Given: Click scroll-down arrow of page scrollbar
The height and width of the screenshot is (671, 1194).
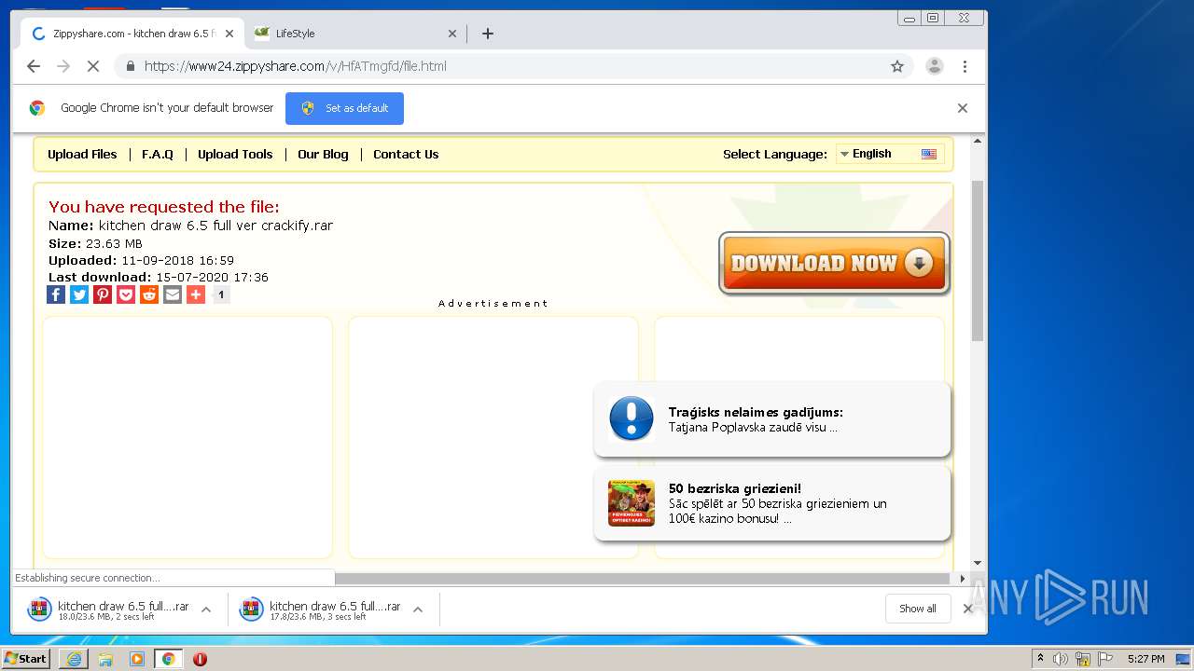Looking at the screenshot, I should [x=978, y=563].
